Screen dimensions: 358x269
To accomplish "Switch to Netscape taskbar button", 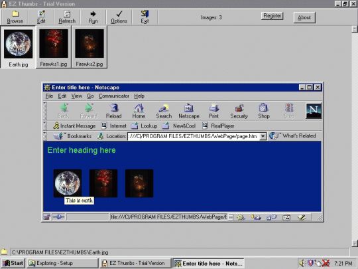I will (x=208, y=263).
